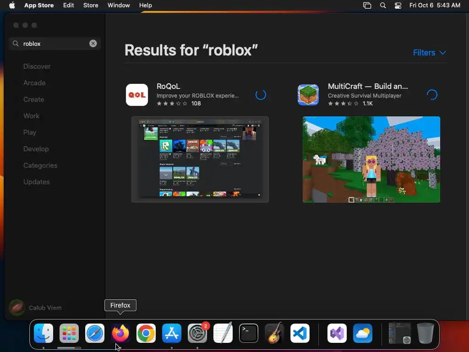Open the Edit menu
469x352 pixels.
point(69,5)
